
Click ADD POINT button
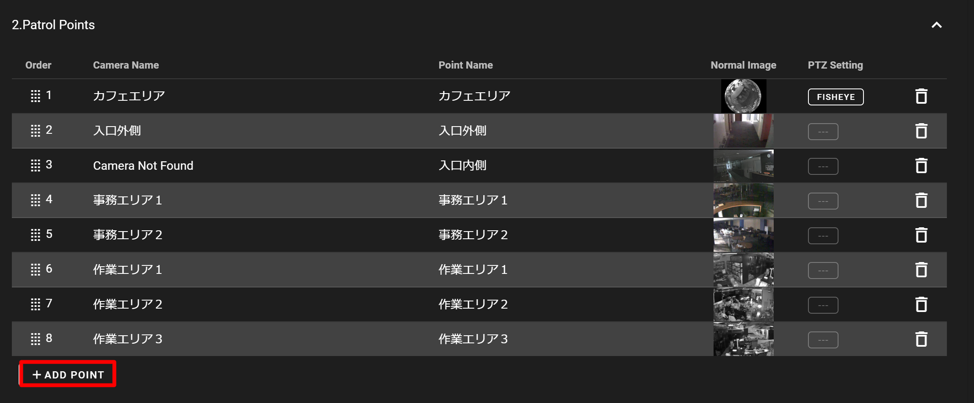click(x=68, y=374)
